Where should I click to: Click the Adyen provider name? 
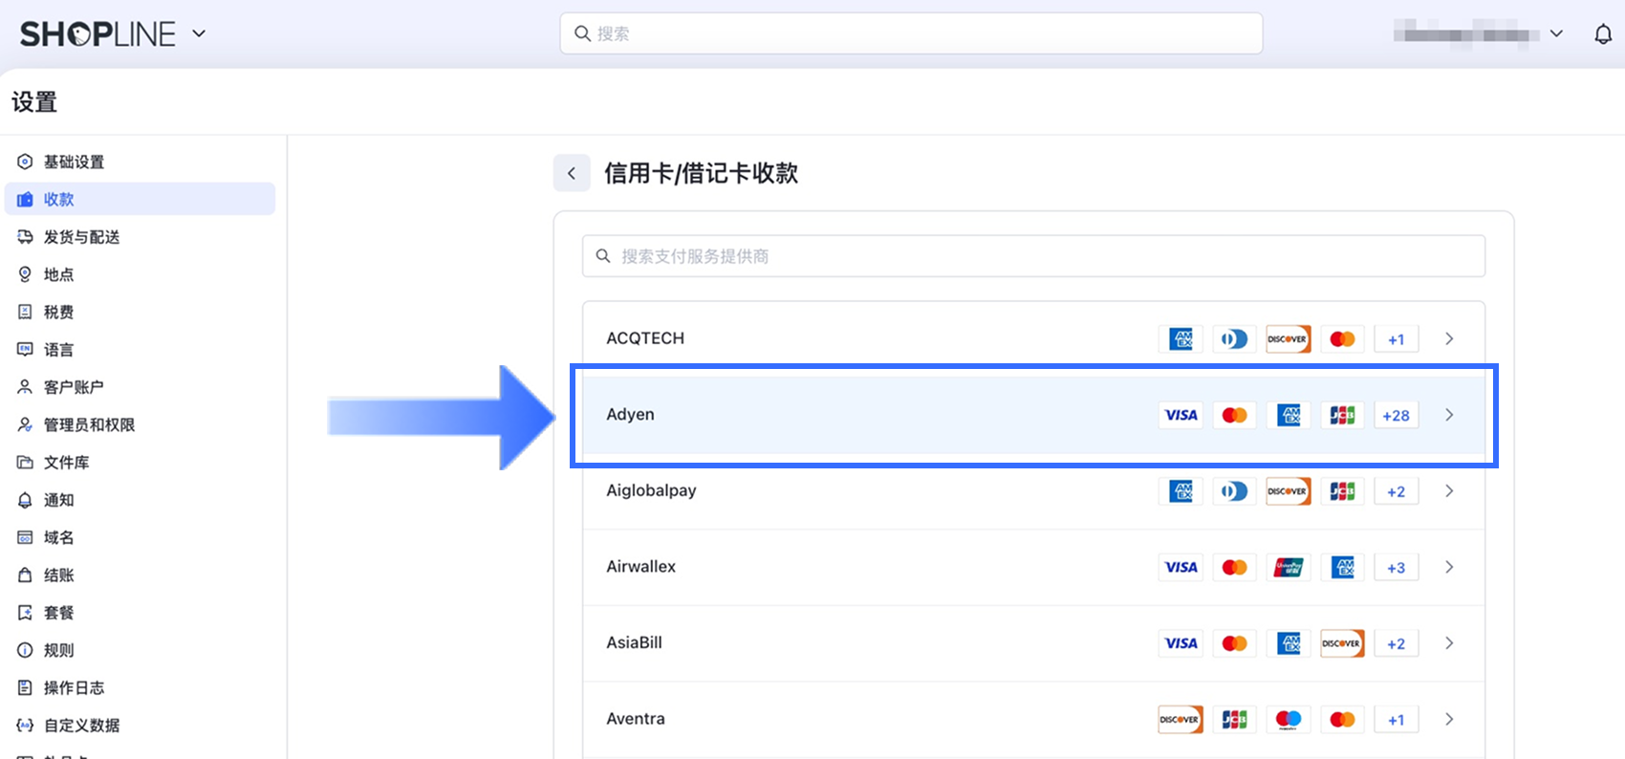[x=630, y=415]
